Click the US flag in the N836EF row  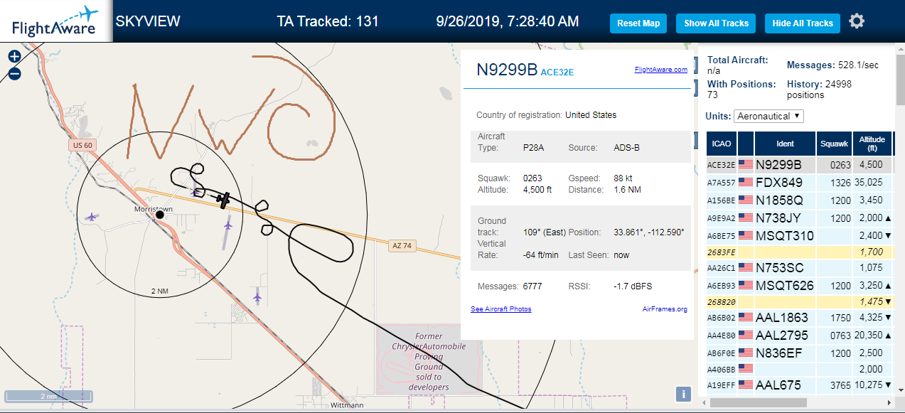click(x=746, y=353)
